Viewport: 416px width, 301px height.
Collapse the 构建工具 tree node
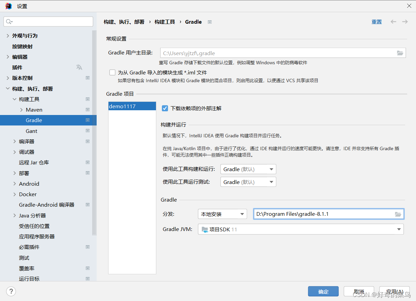pyautogui.click(x=15, y=99)
